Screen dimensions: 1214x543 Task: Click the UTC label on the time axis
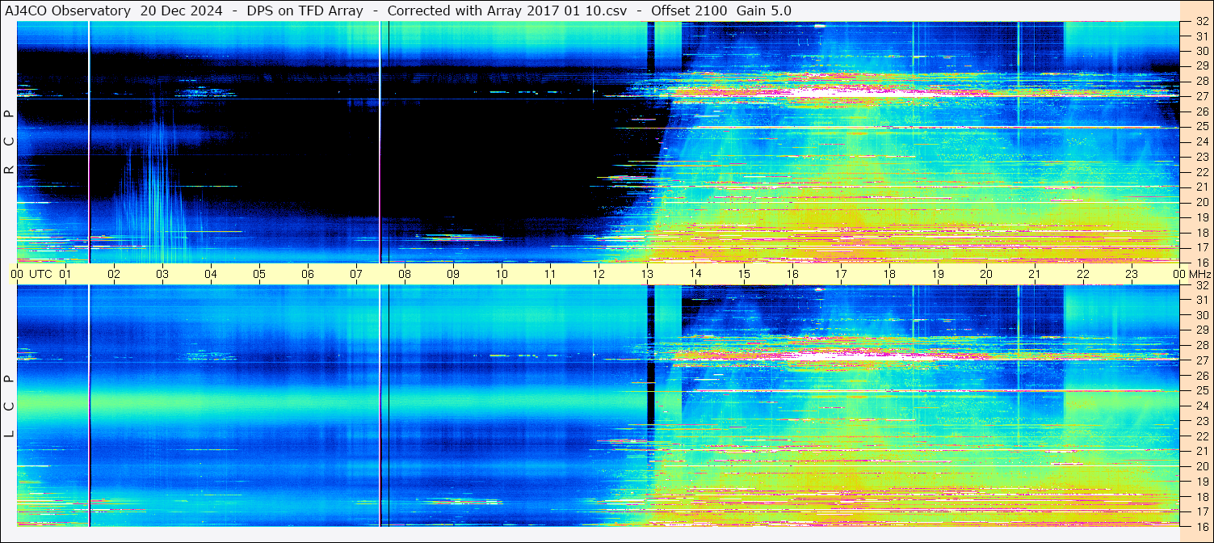[x=40, y=274]
